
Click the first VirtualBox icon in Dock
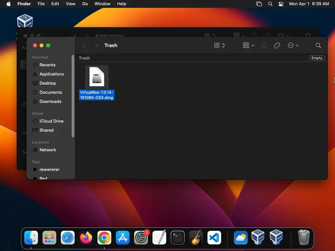258,237
